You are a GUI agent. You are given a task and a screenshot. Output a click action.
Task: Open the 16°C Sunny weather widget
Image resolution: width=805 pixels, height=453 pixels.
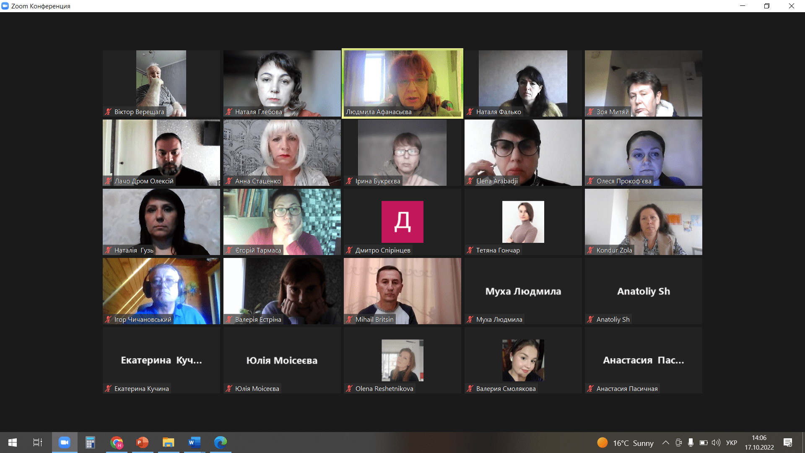point(626,443)
